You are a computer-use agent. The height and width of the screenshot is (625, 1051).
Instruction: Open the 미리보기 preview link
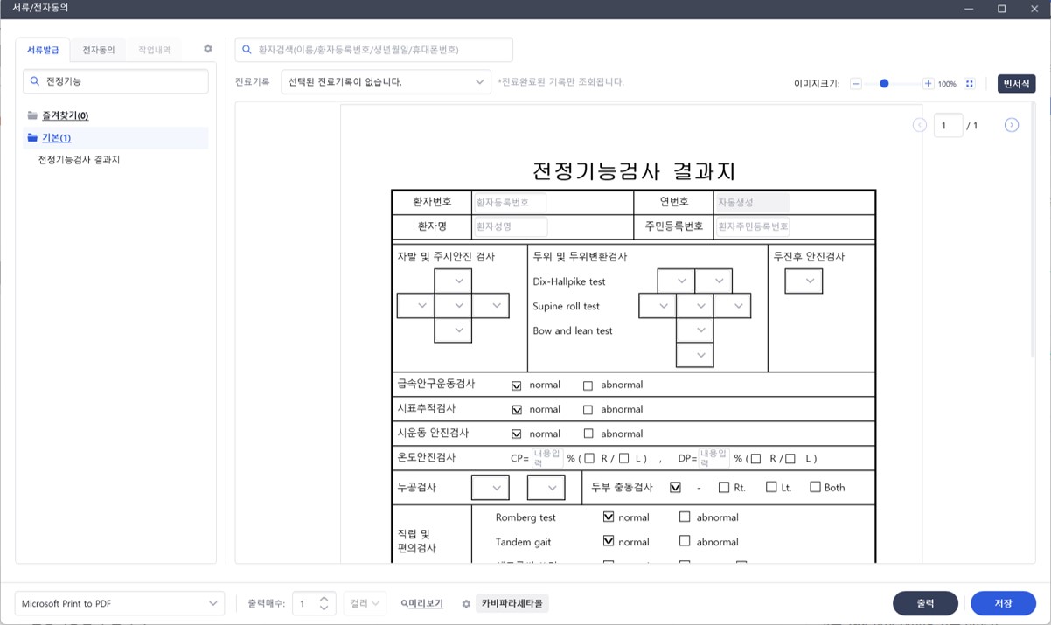[x=424, y=603]
